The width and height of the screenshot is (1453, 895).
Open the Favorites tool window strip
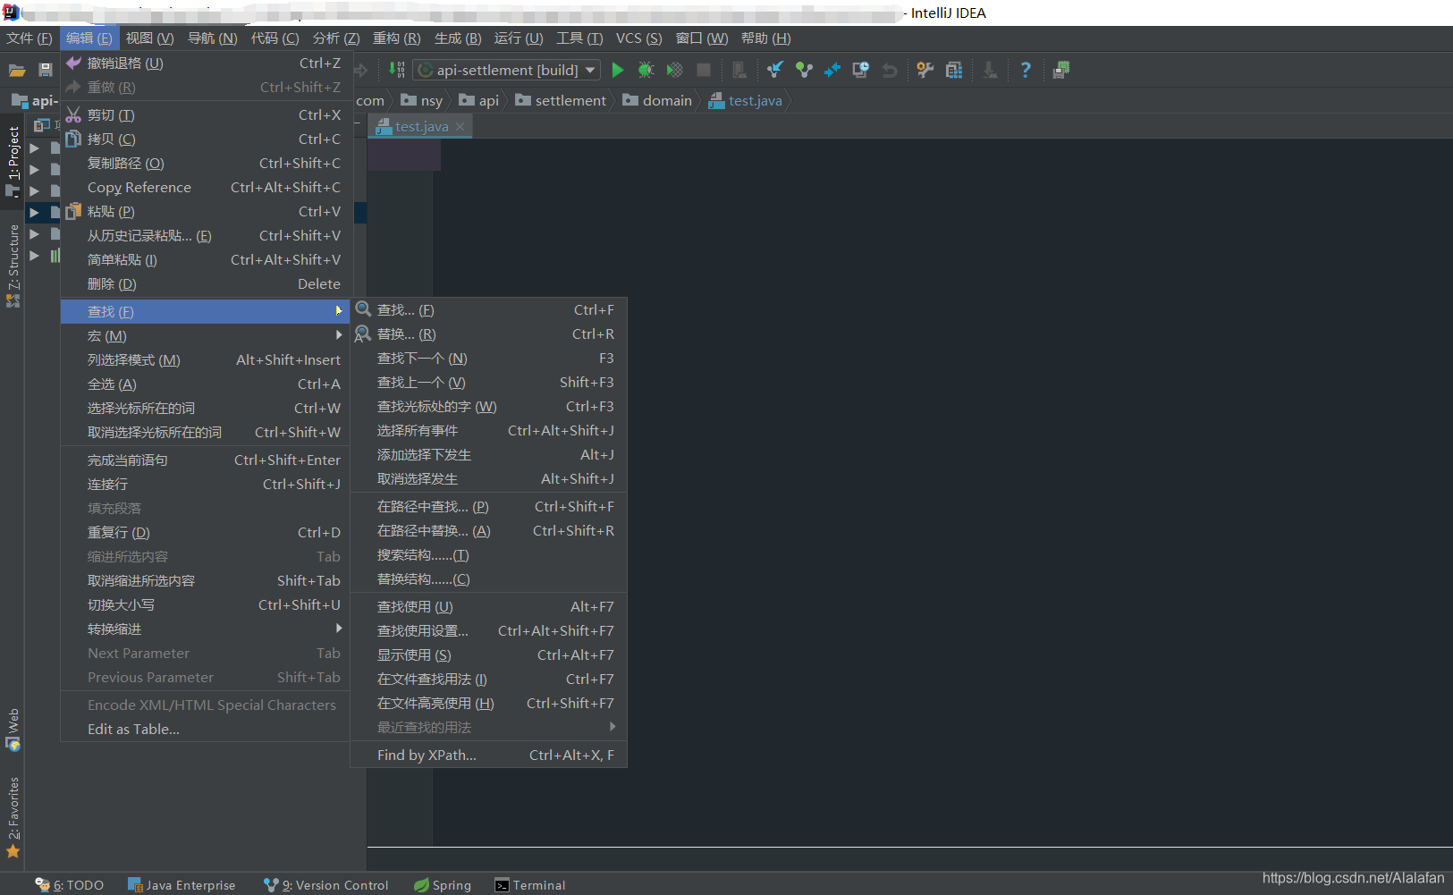(13, 817)
